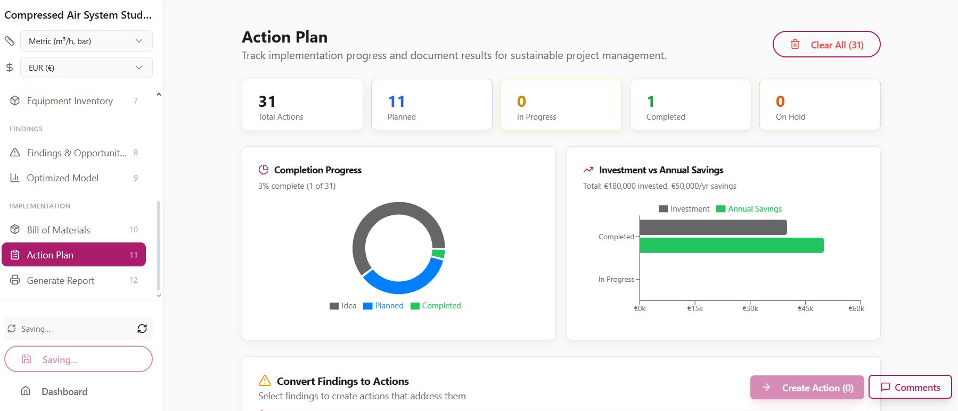Toggle the Idea legend swatch
Image resolution: width=958 pixels, height=411 pixels.
(334, 306)
